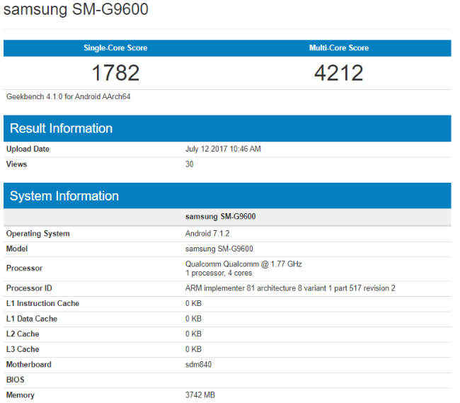Image resolution: width=460 pixels, height=403 pixels.
Task: Click the Motherboard label
Action: [x=29, y=365]
